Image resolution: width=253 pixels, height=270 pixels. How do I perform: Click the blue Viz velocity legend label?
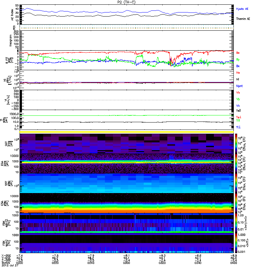tap(238, 106)
